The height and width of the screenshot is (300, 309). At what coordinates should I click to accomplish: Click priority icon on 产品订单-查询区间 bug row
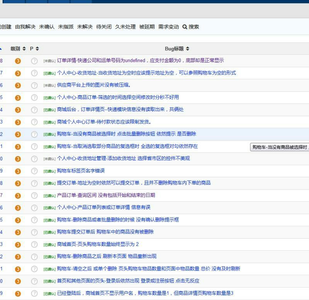(34, 195)
